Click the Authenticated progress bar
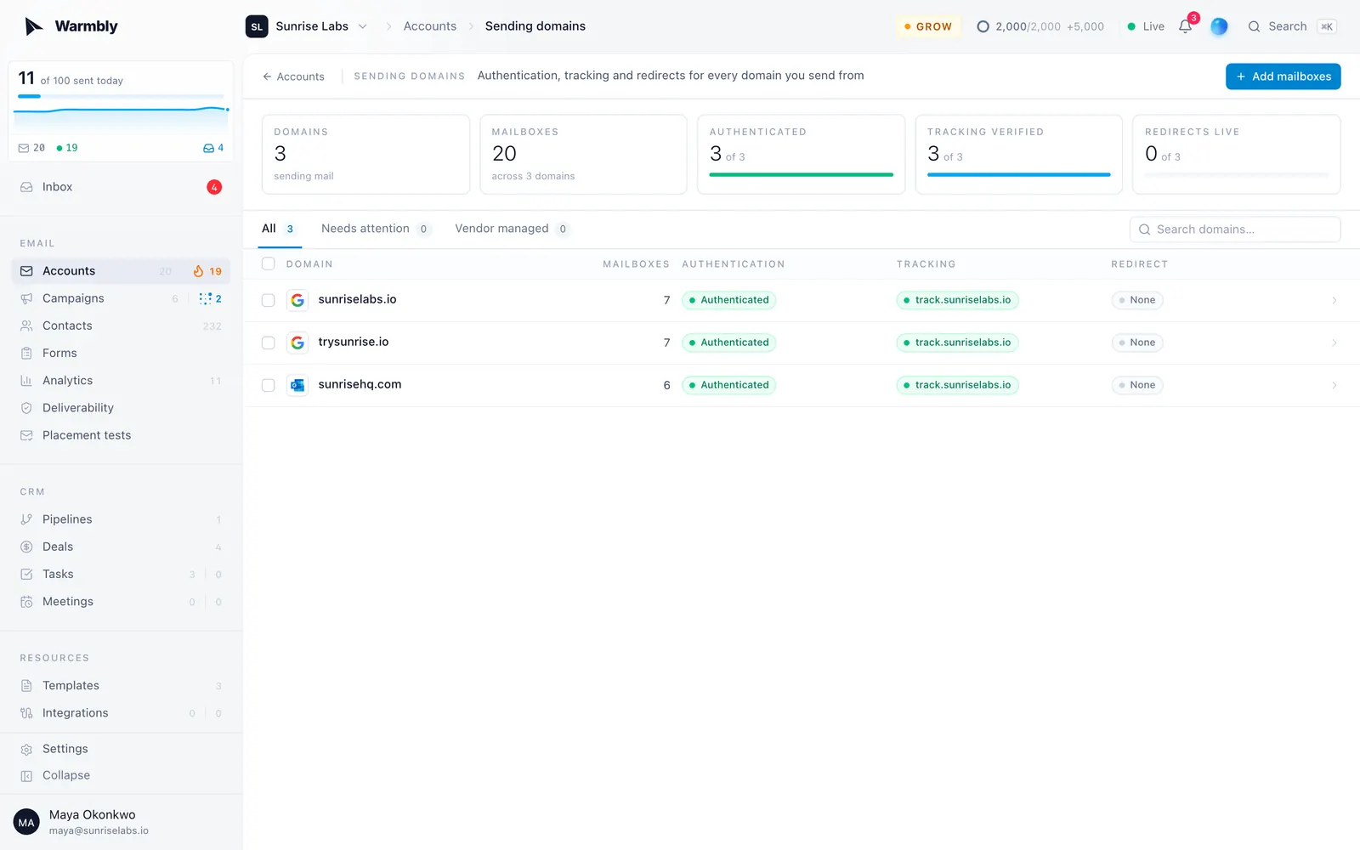The width and height of the screenshot is (1360, 850). (801, 175)
